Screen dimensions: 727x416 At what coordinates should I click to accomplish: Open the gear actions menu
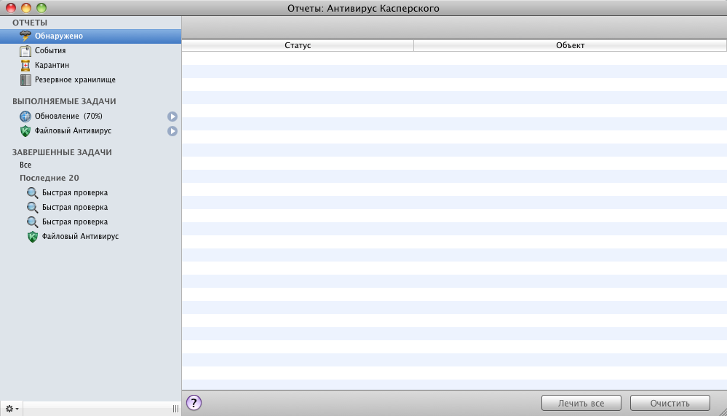tap(12, 409)
